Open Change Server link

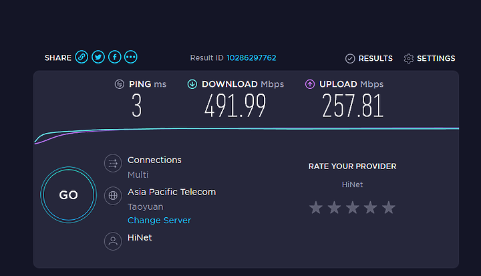tap(159, 220)
